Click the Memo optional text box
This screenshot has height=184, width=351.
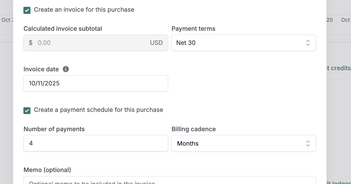point(170,181)
